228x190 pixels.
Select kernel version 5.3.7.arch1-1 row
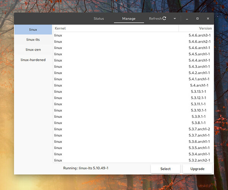[x=133, y=135]
